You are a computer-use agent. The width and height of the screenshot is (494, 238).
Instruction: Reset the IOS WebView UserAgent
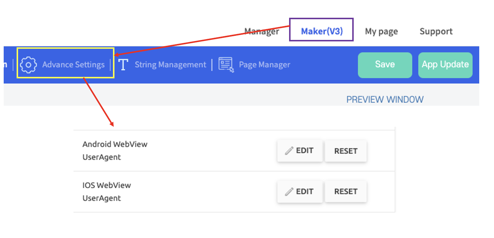pos(346,191)
